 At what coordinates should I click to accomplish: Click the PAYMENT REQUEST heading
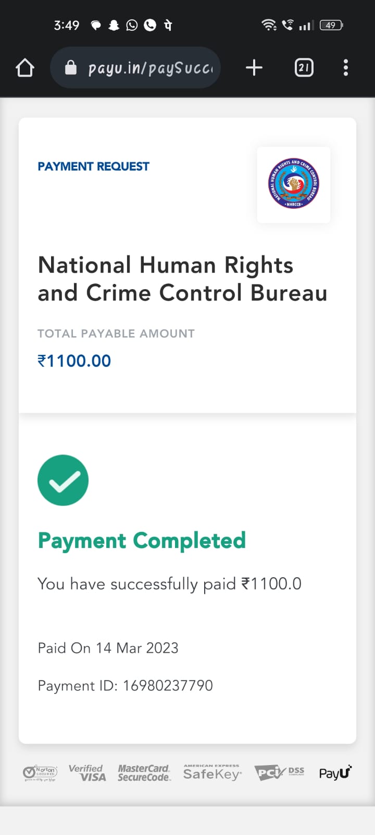pyautogui.click(x=93, y=166)
